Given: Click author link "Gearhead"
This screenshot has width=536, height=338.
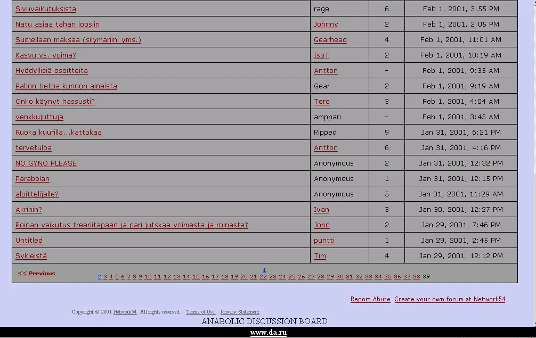Looking at the screenshot, I should tap(330, 40).
